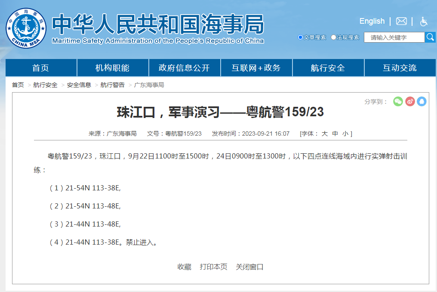Go to 首页 in the breadcrumb

coord(18,85)
